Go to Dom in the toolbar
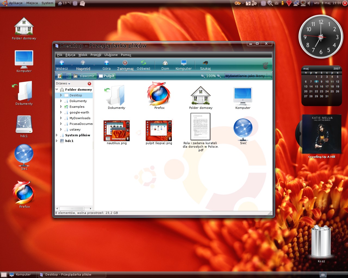 (165, 65)
